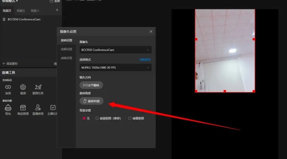The image size is (287, 159).
Task: Select 绿幕抠图 green screen option
Action: tap(130, 118)
